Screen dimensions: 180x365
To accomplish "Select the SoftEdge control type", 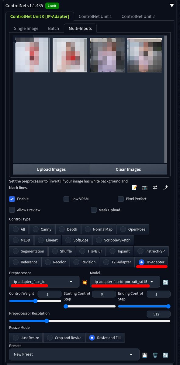I will click(x=77, y=240).
